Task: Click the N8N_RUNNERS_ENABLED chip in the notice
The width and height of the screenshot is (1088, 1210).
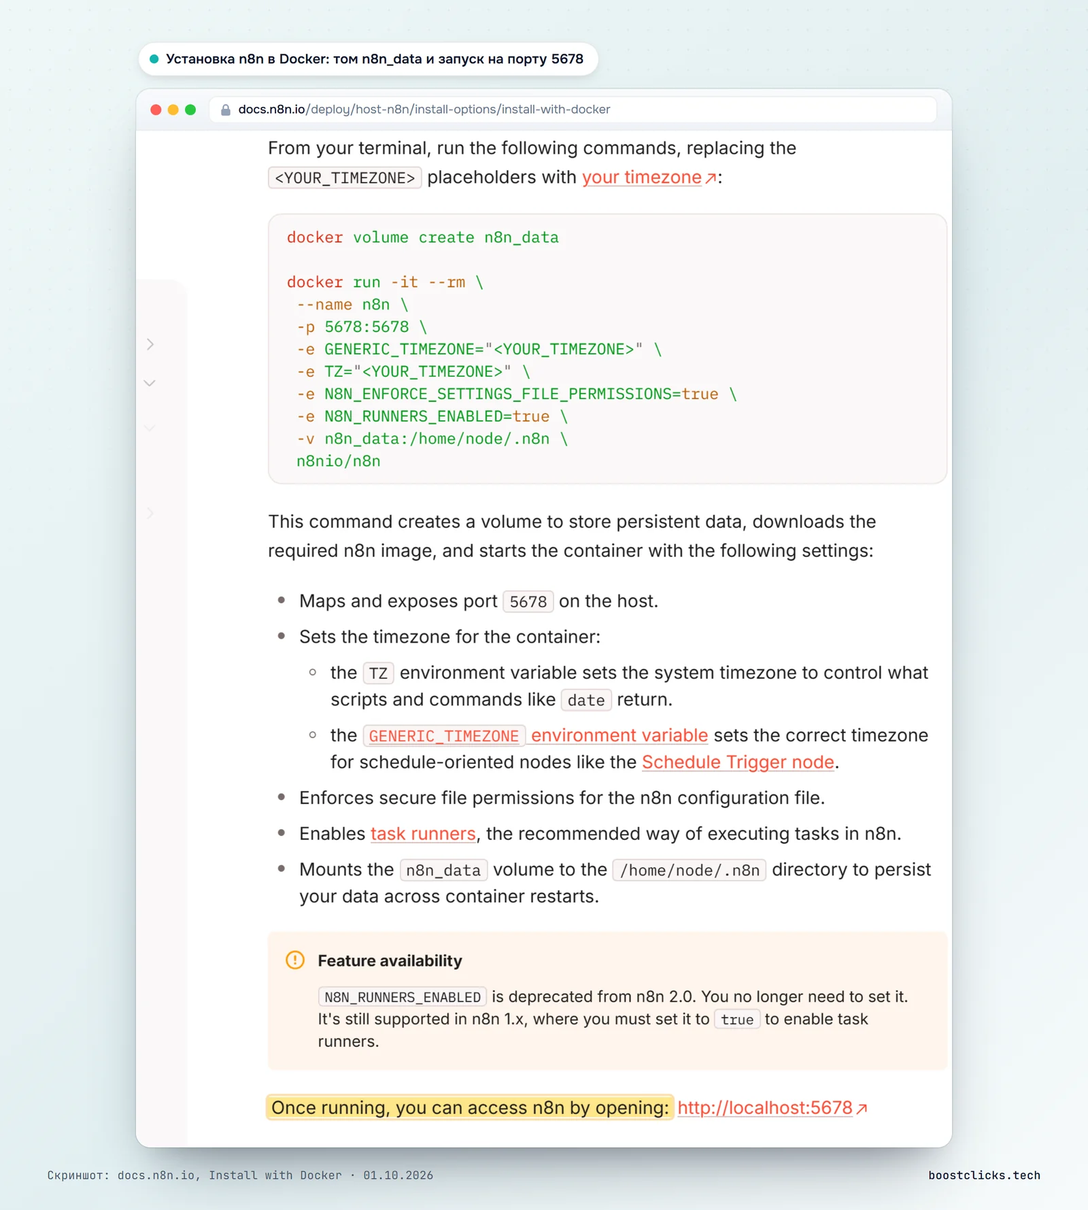Action: pos(403,997)
